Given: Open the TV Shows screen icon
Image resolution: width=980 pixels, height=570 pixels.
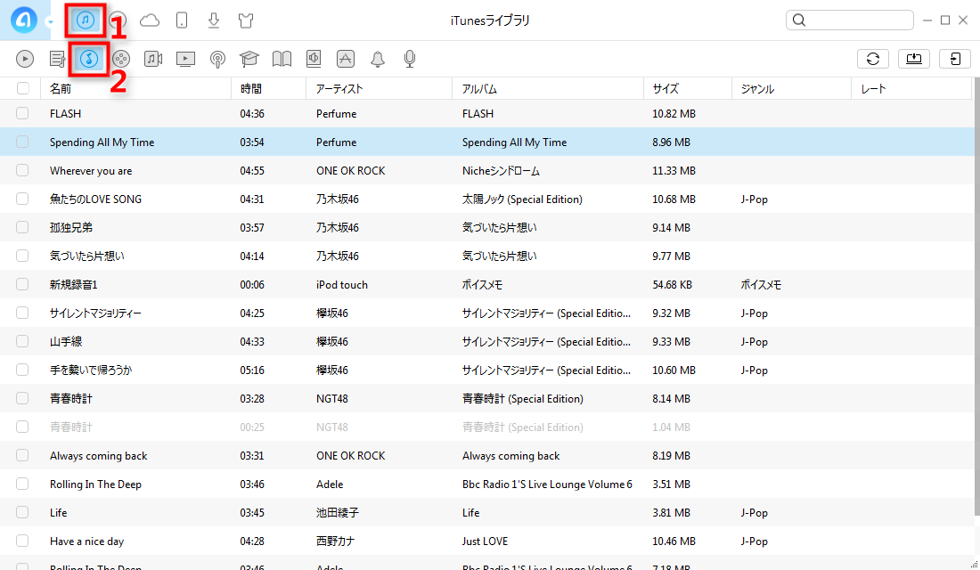Looking at the screenshot, I should click(x=185, y=59).
